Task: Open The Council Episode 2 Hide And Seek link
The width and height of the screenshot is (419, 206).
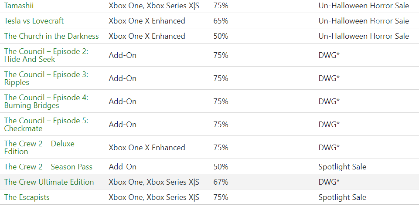Action: point(46,55)
